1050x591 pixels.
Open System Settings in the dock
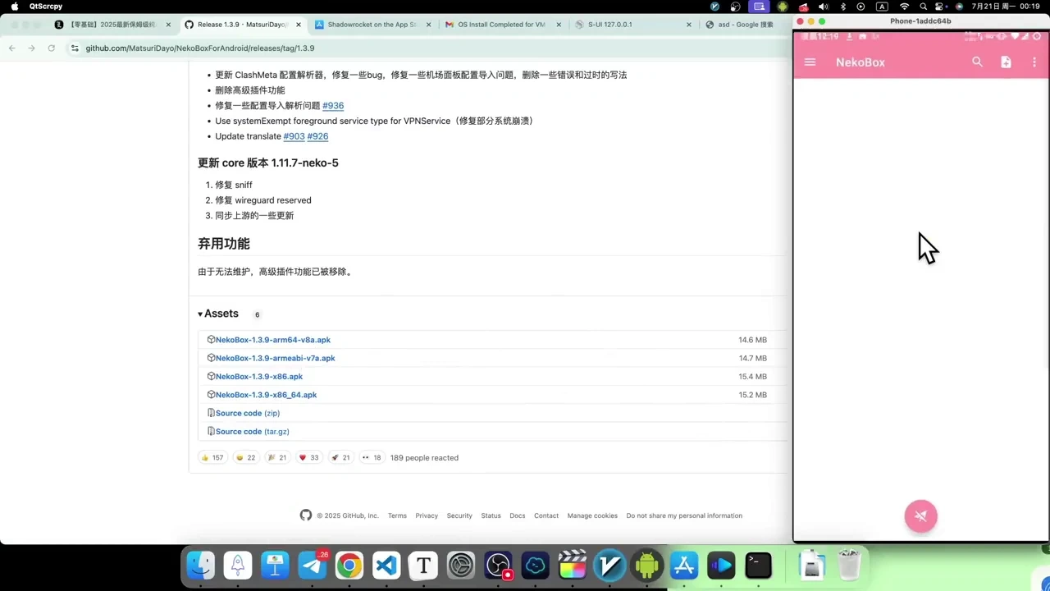click(x=461, y=566)
